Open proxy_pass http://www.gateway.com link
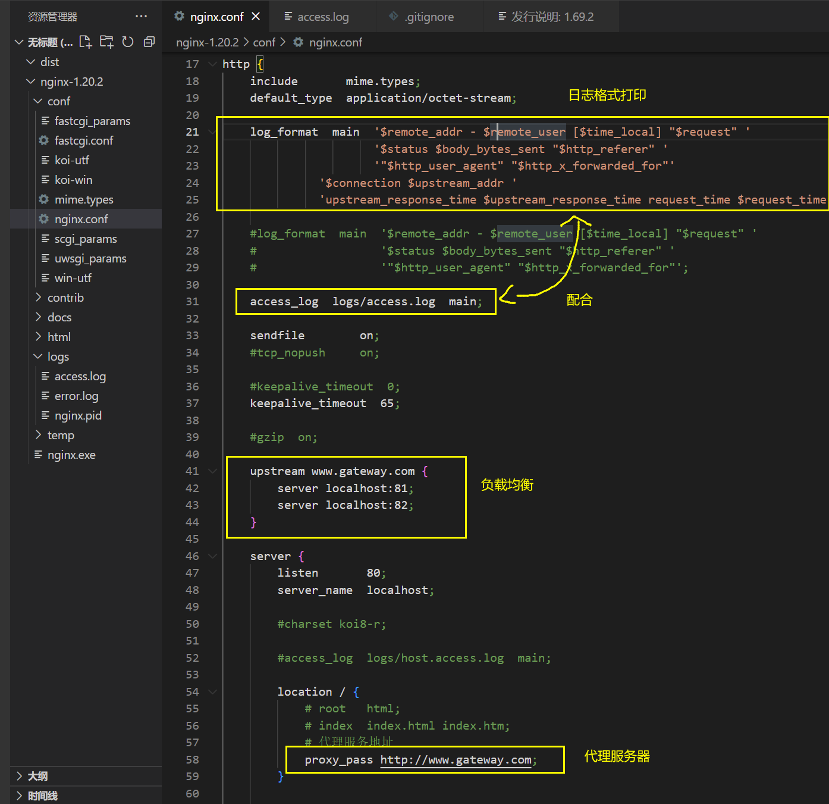This screenshot has height=804, width=829. pyautogui.click(x=456, y=760)
